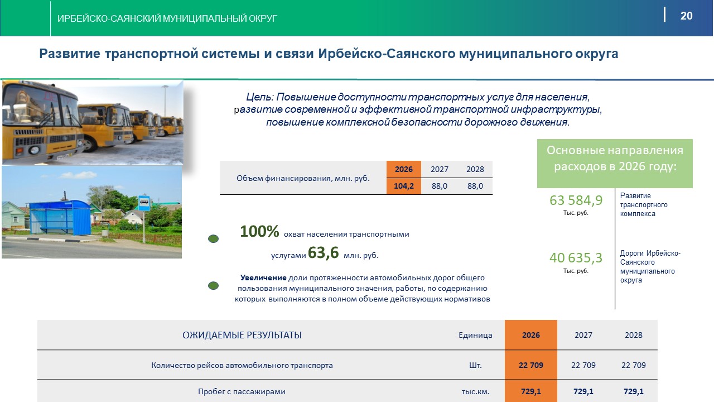
Task: Click the Цель goal statement text
Action: coord(418,109)
